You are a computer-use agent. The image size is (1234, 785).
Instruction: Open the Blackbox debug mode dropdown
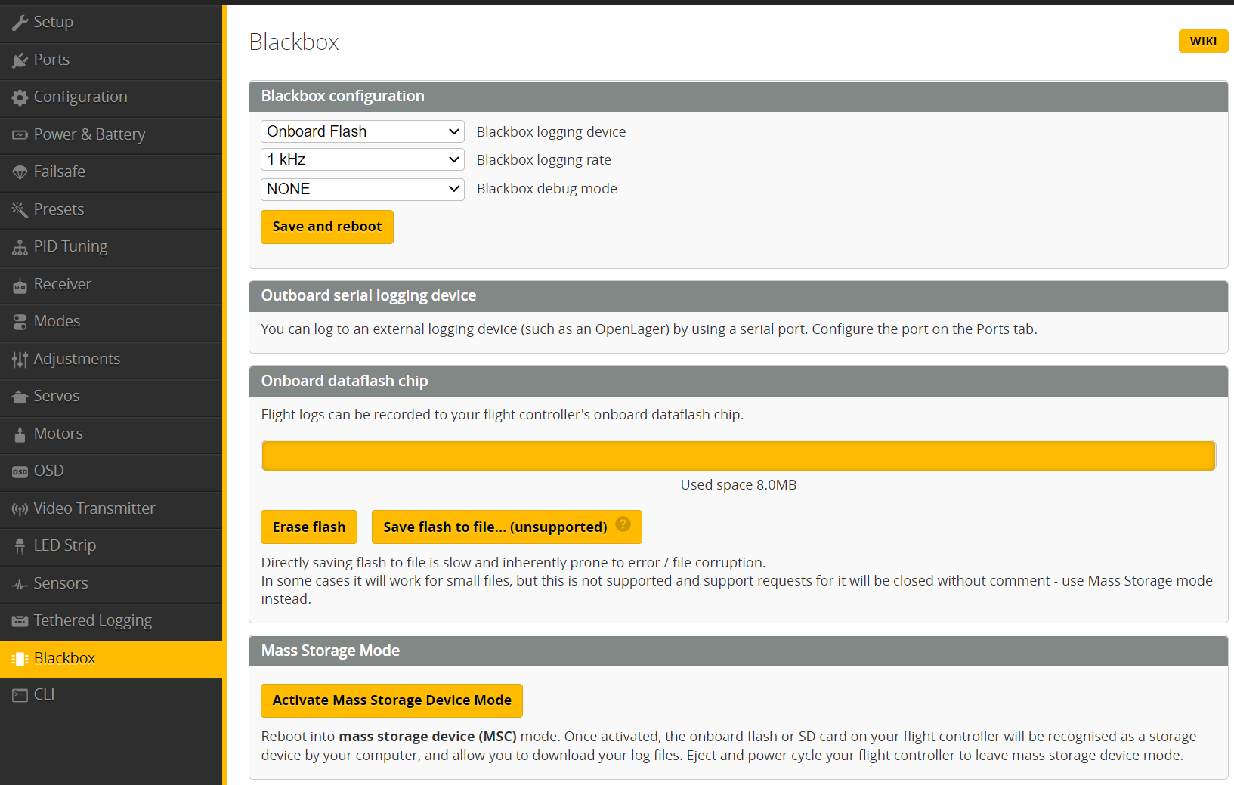(x=363, y=189)
